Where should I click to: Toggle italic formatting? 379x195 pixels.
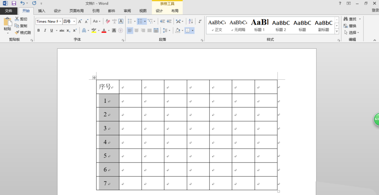coord(45,31)
